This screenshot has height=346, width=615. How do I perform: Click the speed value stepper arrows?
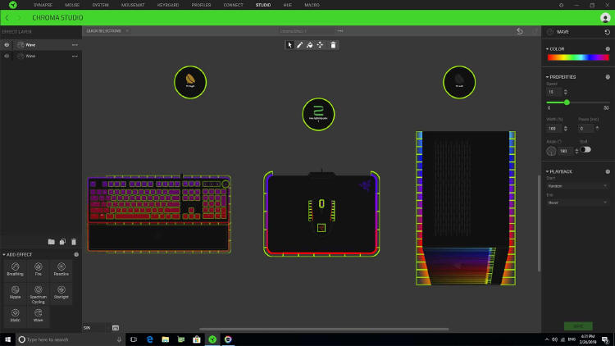(x=566, y=92)
